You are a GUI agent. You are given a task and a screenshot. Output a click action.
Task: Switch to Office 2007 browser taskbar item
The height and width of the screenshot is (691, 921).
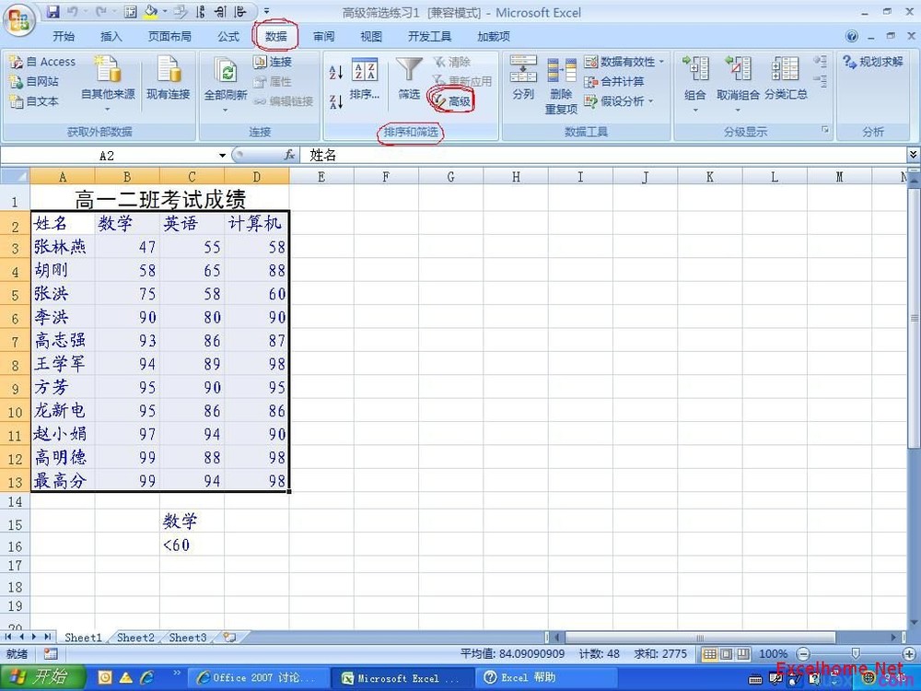[x=257, y=678]
